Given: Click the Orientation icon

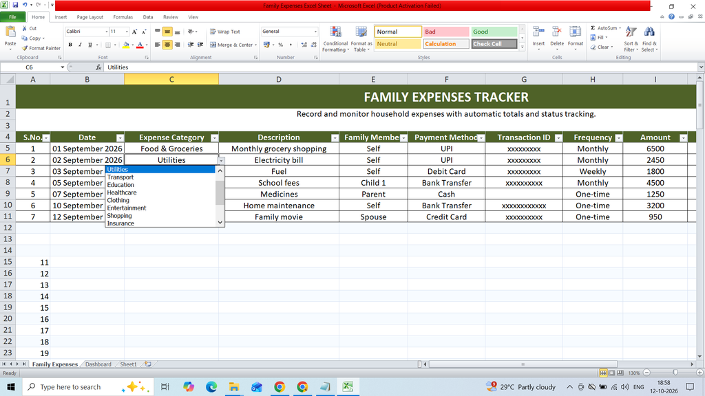Looking at the screenshot, I should [x=191, y=32].
